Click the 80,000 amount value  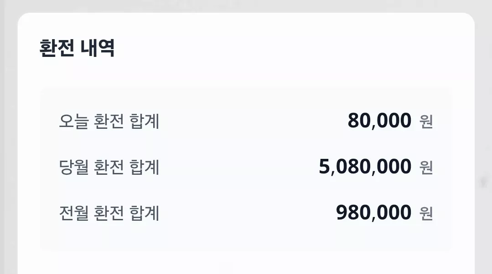coord(379,121)
